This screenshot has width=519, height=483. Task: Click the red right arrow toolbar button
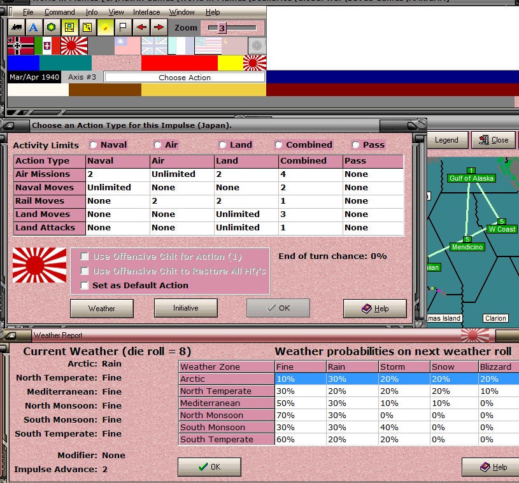pyautogui.click(x=159, y=27)
